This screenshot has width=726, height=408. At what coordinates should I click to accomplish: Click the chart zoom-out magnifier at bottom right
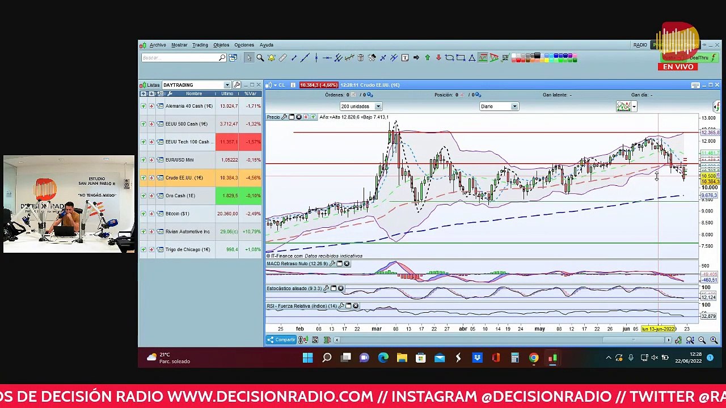click(702, 340)
